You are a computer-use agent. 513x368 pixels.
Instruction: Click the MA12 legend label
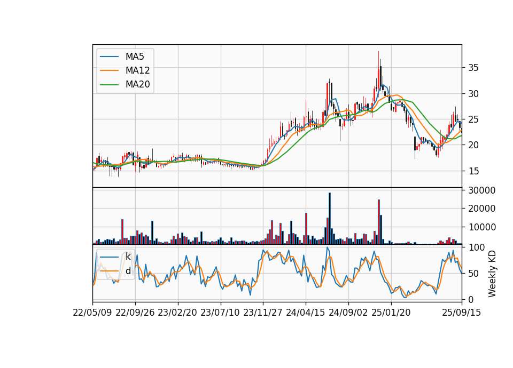coord(137,70)
